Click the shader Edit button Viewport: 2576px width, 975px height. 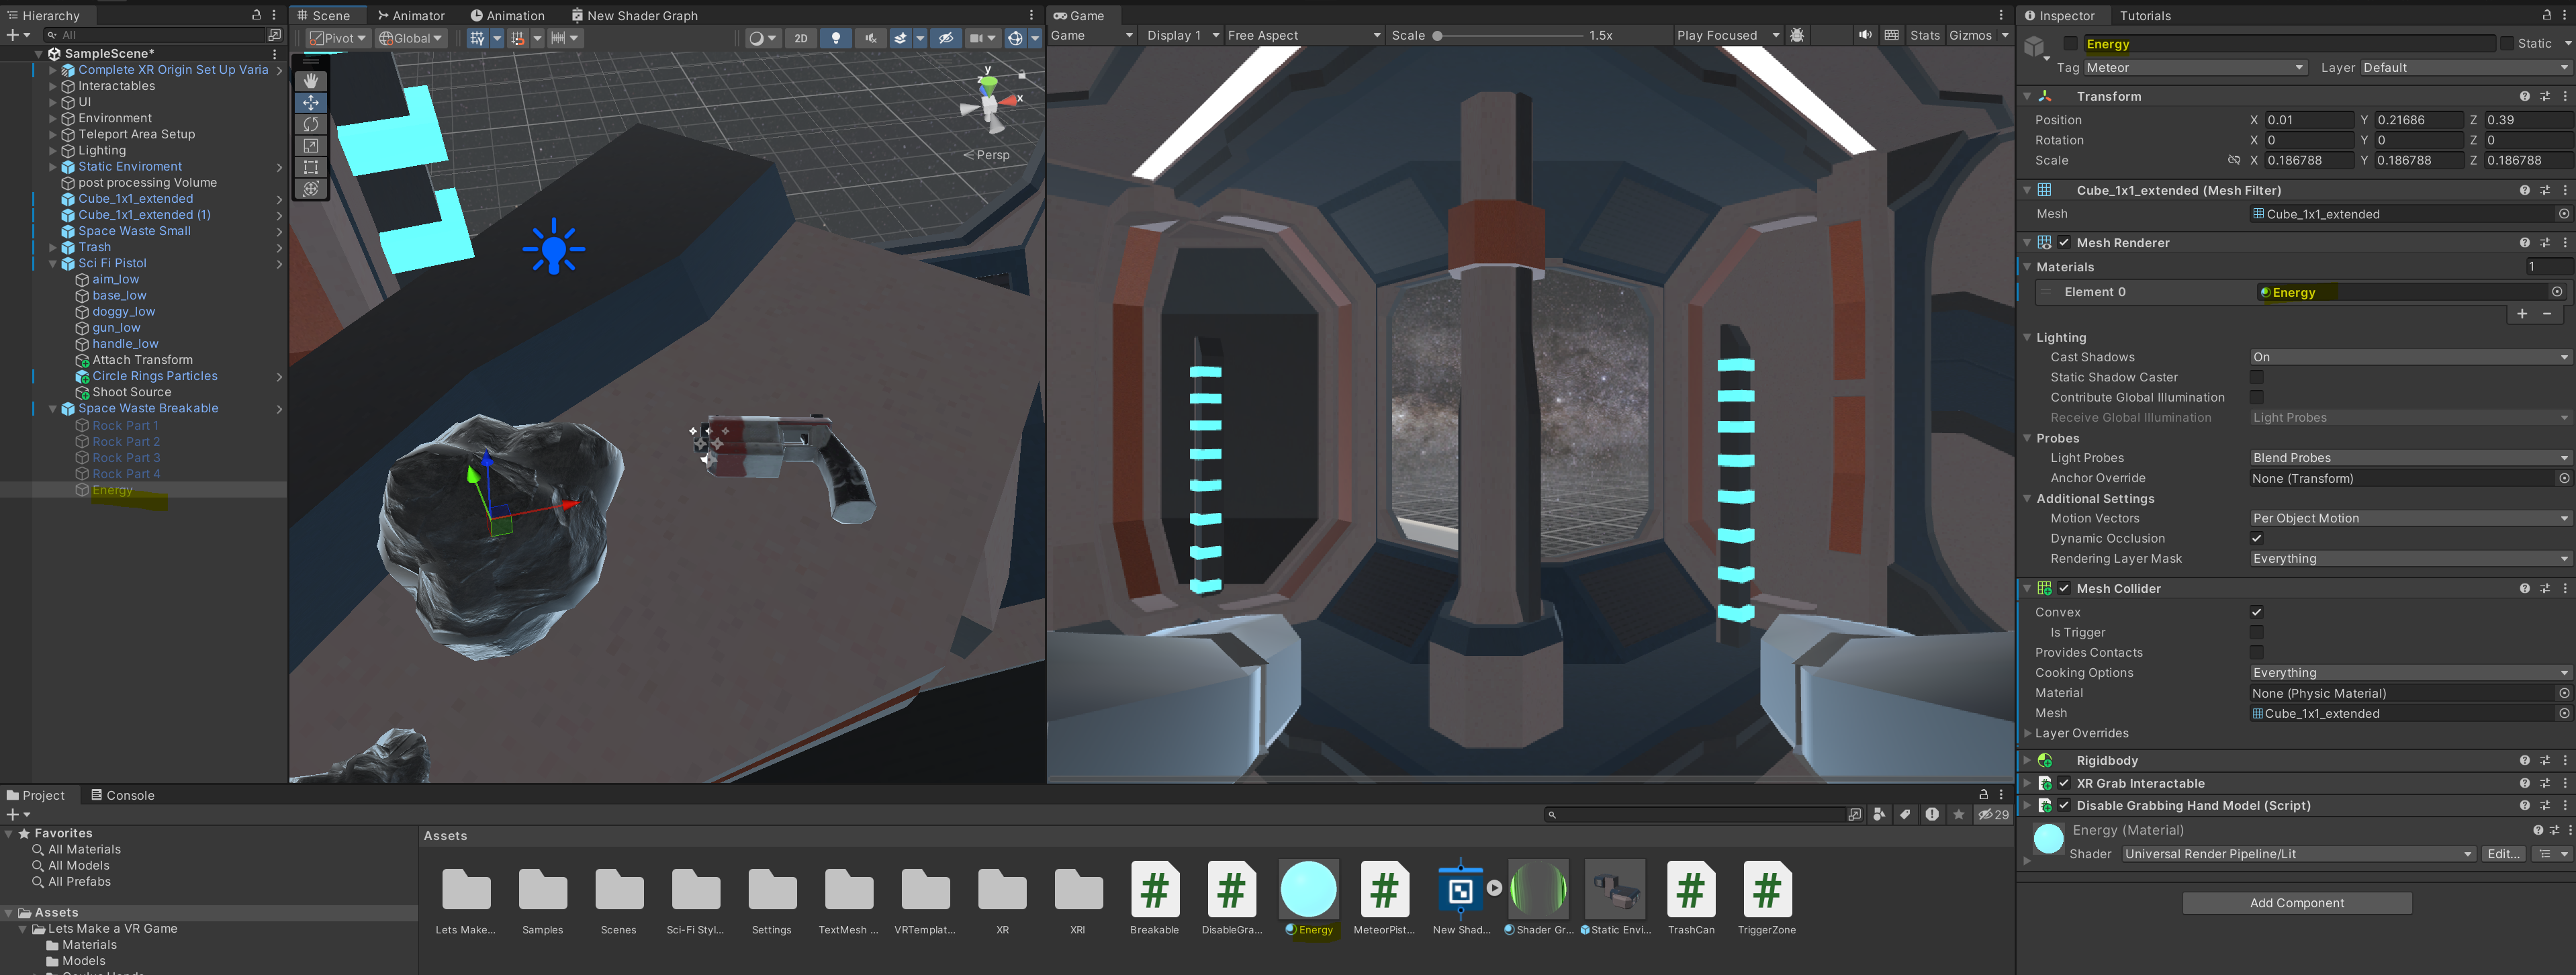pos(2503,853)
